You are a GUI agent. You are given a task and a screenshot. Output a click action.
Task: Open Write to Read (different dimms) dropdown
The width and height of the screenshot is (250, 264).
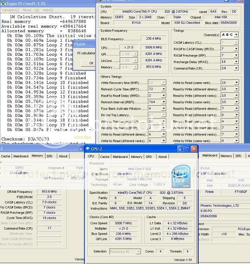click(x=164, y=134)
